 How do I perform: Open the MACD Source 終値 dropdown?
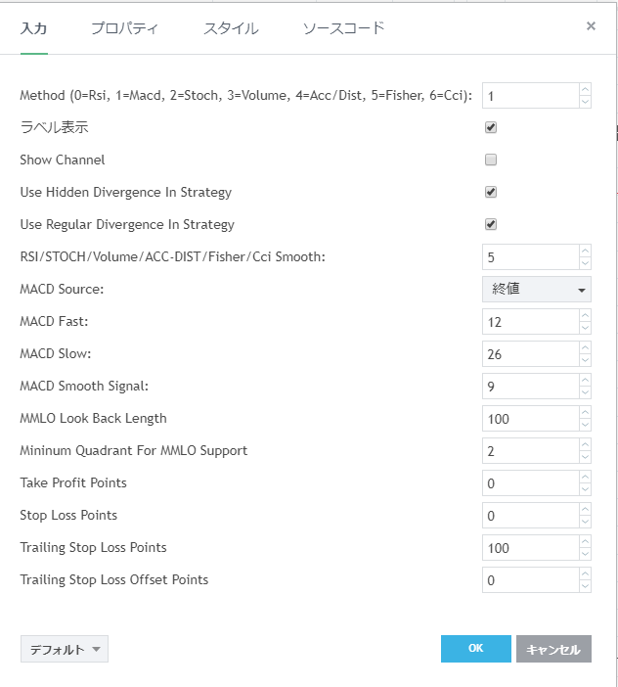[537, 290]
